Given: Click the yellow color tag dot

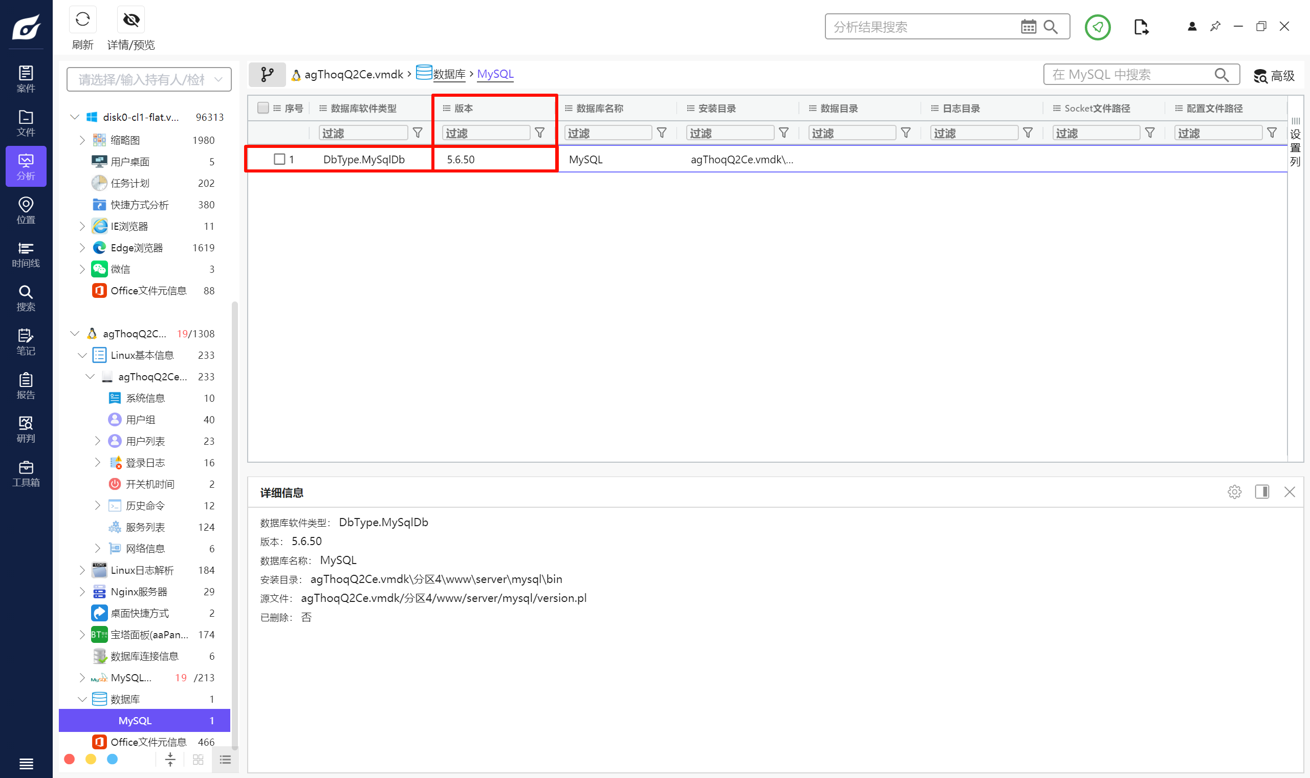Looking at the screenshot, I should point(91,759).
